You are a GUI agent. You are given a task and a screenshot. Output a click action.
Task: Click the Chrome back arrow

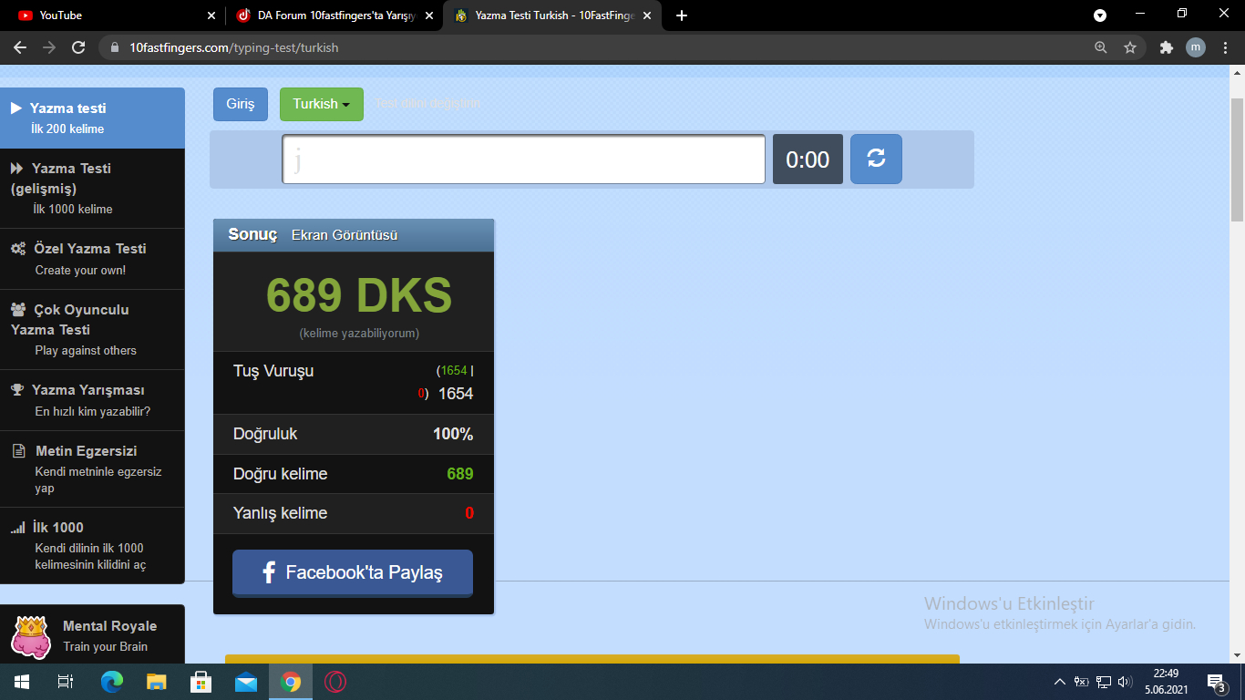pos(20,47)
